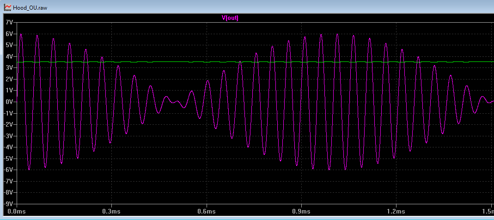Click the -4V vertical axis label
Viewport: 494px width, 220px height.
8,147
